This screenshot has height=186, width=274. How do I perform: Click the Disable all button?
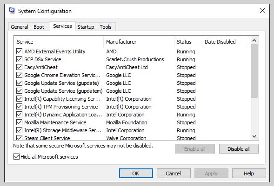click(239, 149)
